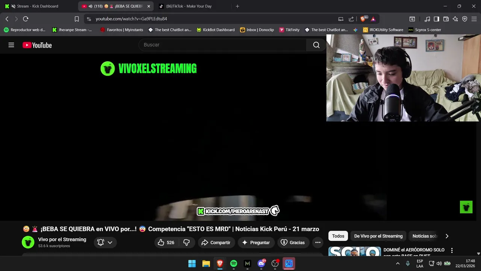481x271 pixels.
Task: Click the Buscar search field
Action: [222, 45]
